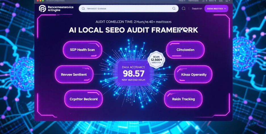This screenshot has width=266, height=134.
Task: Expand the purple dropdown button in header
Action: click(216, 9)
